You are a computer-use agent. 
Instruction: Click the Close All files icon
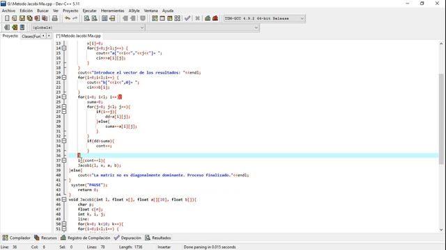coord(45,19)
